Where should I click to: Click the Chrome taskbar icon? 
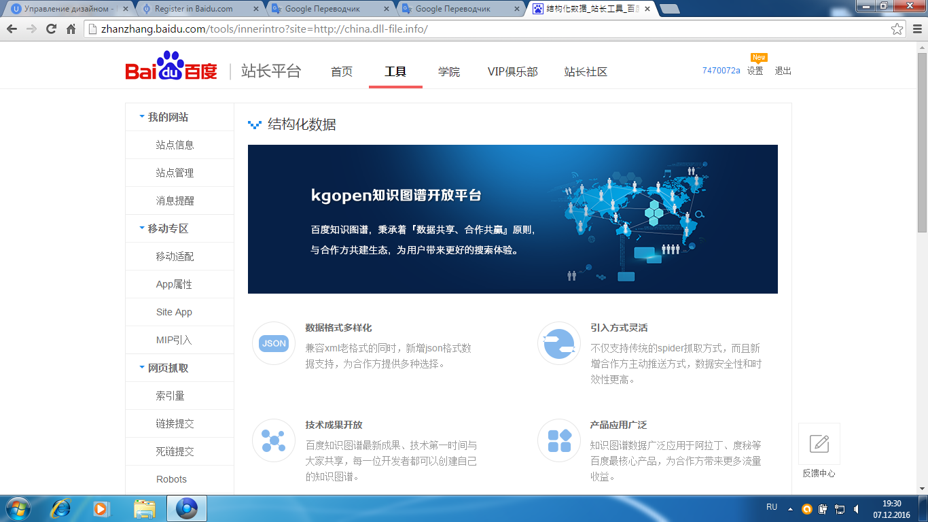(187, 508)
